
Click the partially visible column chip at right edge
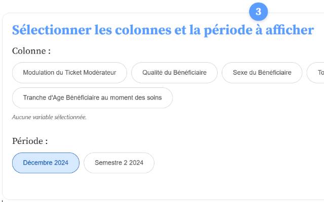tap(317, 73)
